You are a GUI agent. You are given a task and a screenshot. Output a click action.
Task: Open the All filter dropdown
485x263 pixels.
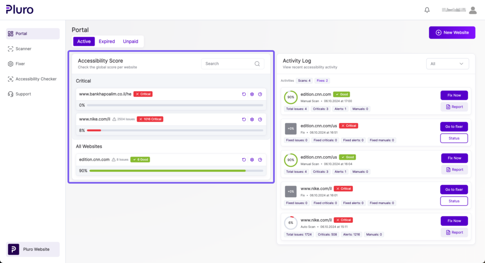pyautogui.click(x=447, y=64)
